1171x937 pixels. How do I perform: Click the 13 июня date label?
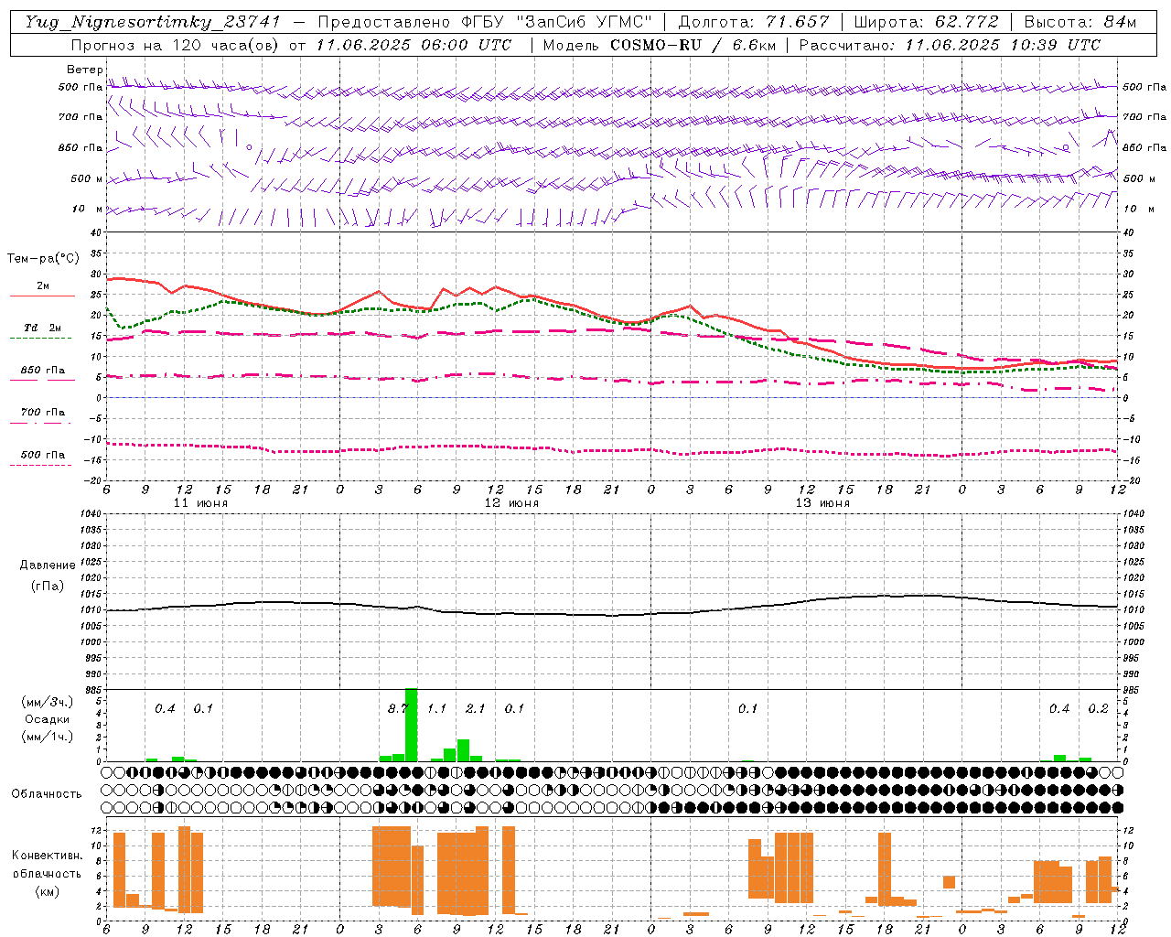[822, 503]
